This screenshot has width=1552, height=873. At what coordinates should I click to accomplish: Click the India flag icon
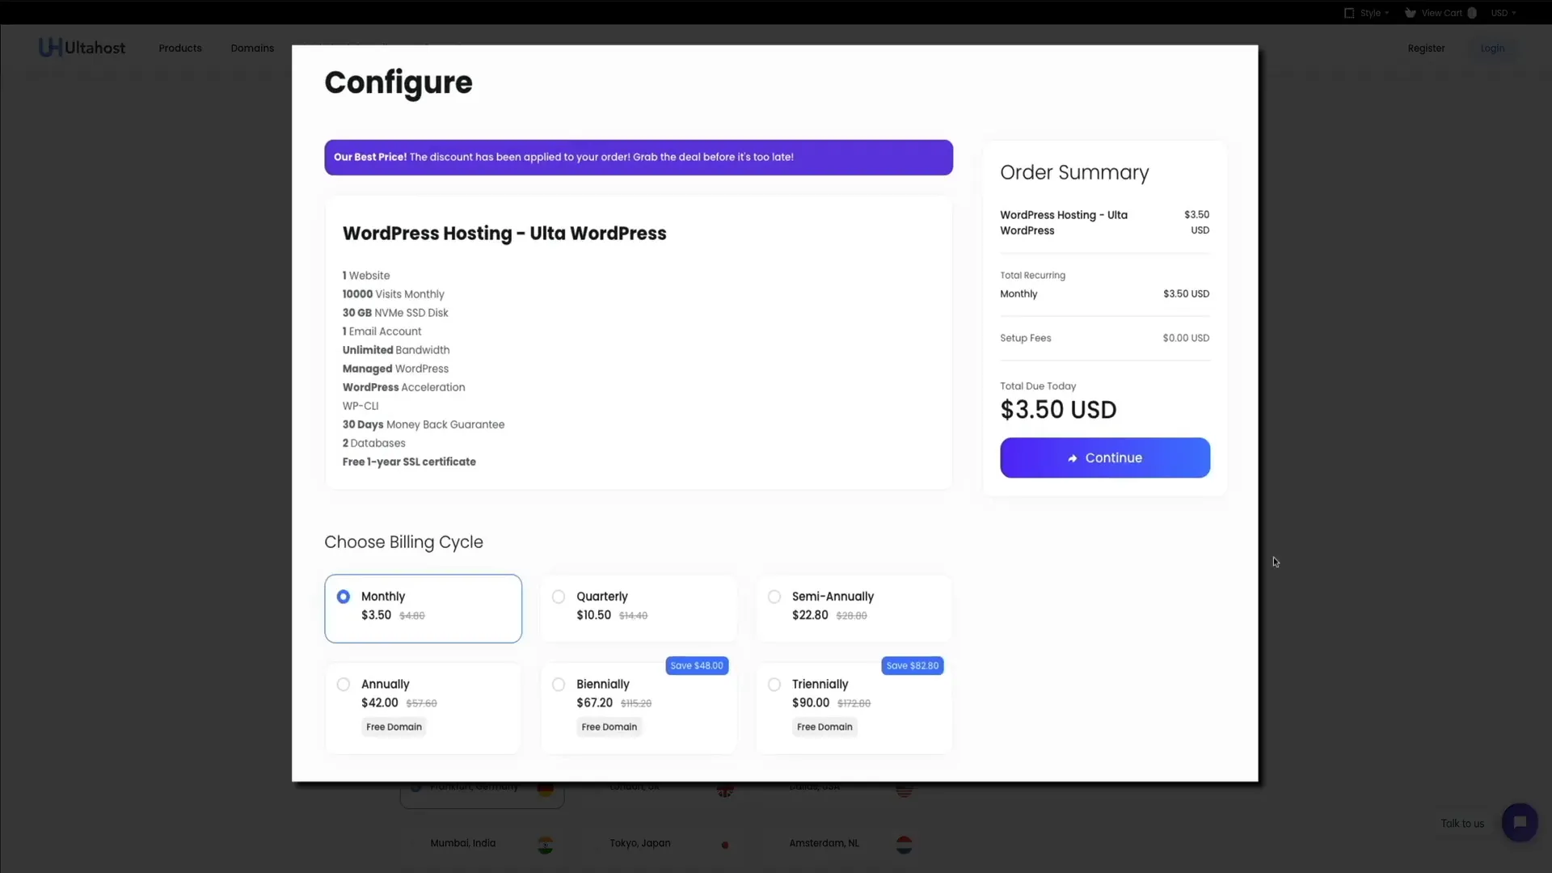coord(546,846)
